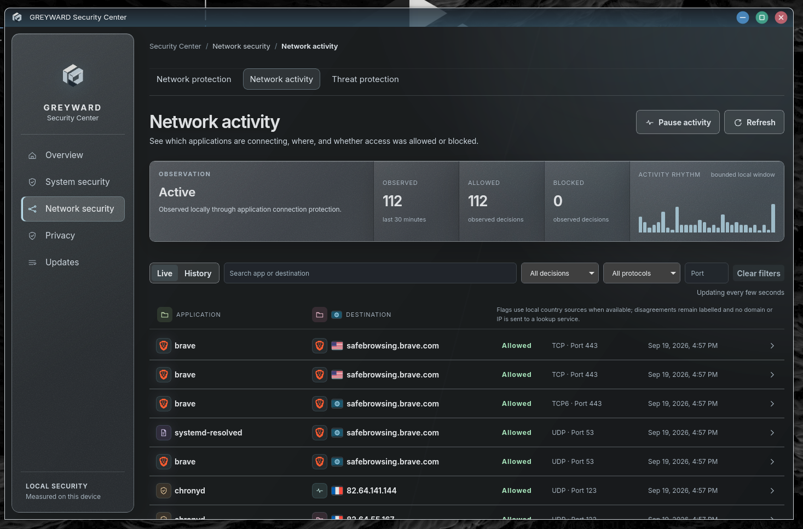
Task: Click the Privacy shield icon in sidebar
Action: click(x=32, y=236)
